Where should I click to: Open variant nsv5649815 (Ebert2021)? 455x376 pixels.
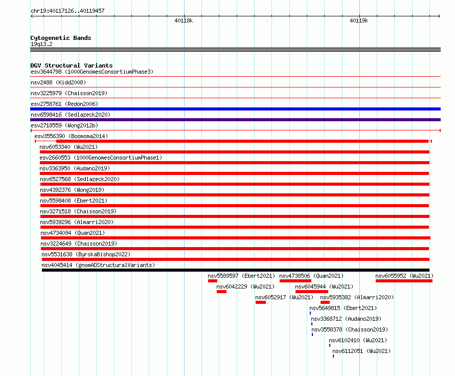343,308
